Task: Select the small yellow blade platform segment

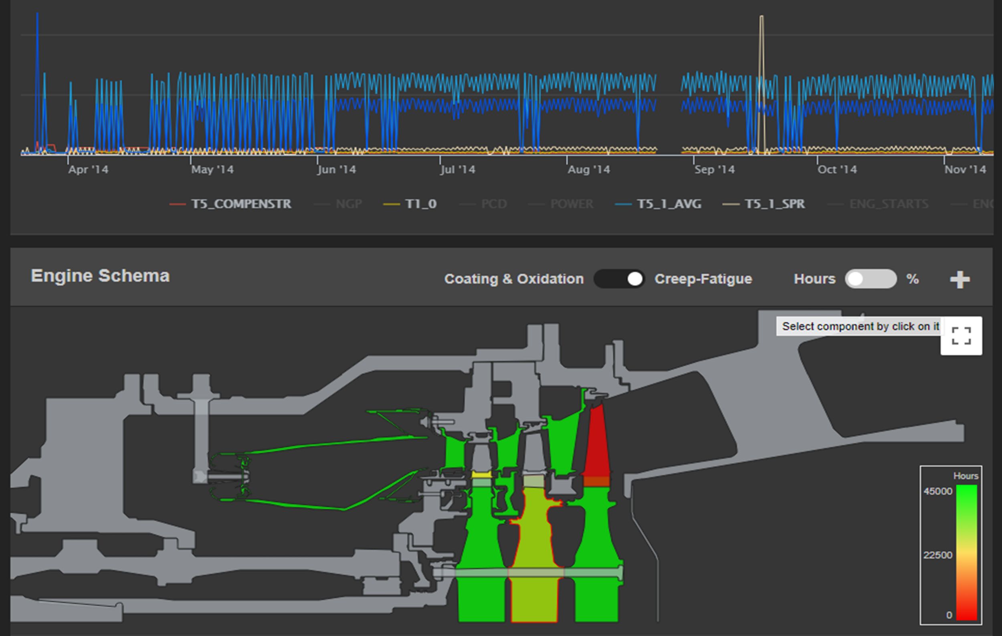Action: (481, 474)
